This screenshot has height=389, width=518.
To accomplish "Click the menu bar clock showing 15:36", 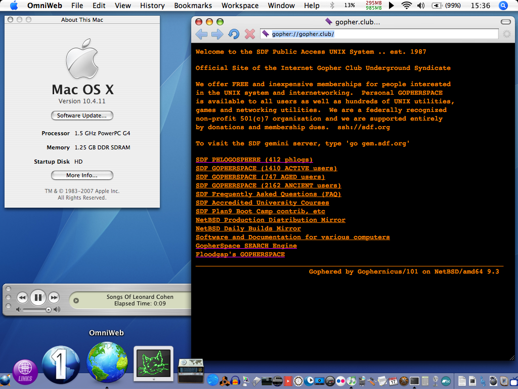I will [481, 5].
